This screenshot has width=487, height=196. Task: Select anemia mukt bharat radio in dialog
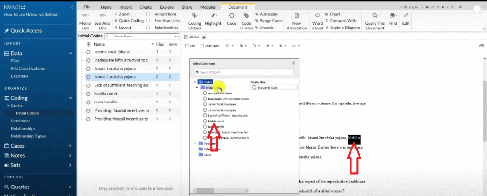point(205,93)
